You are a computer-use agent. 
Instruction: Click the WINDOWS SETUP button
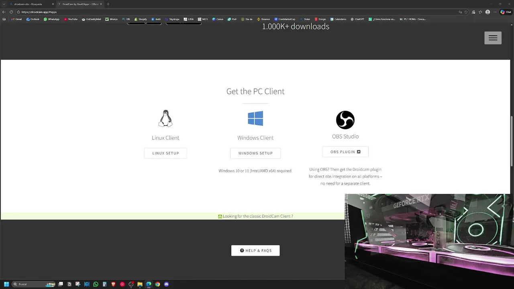pos(255,153)
